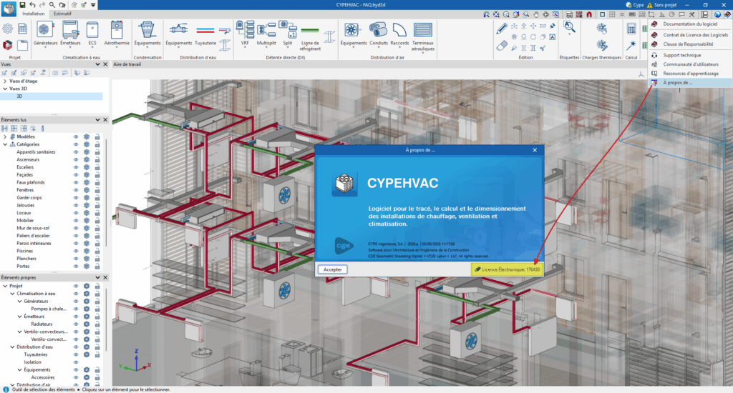Open the Générateurs tool in the ribbon

(45, 30)
